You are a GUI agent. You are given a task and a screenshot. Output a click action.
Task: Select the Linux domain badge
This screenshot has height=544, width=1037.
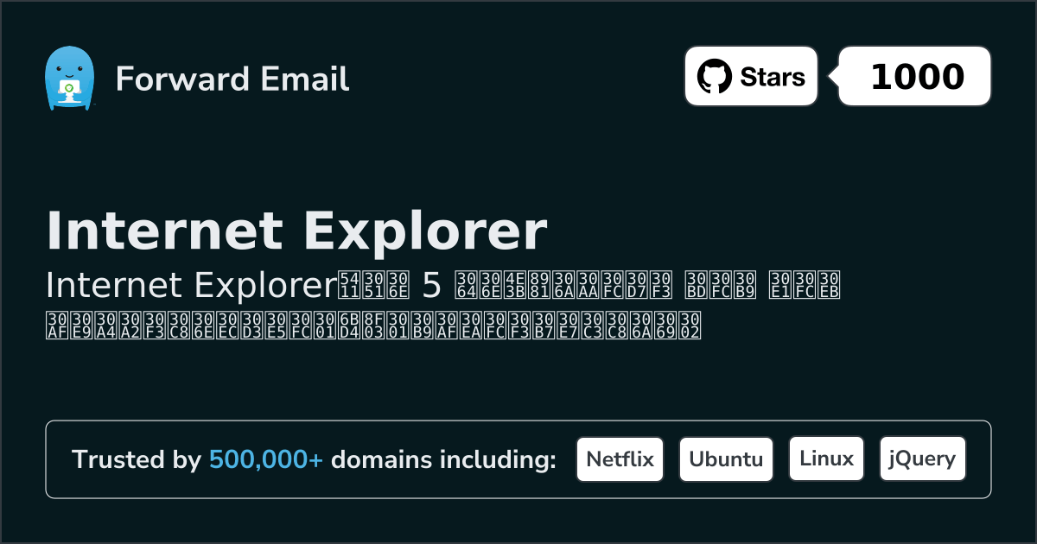pos(826,459)
